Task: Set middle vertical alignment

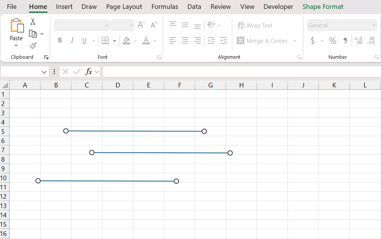Action: 185,25
